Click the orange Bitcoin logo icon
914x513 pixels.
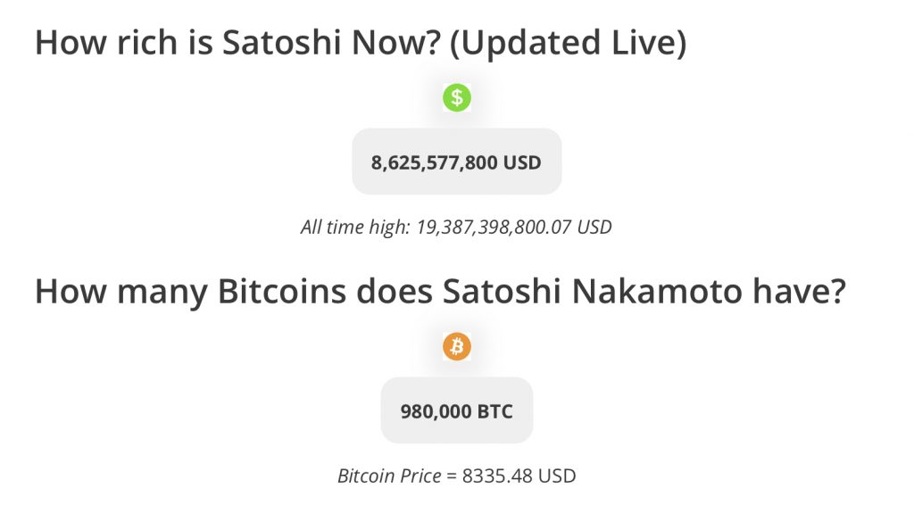pos(456,346)
